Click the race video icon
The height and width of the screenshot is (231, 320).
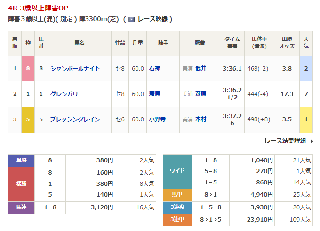click(131, 19)
